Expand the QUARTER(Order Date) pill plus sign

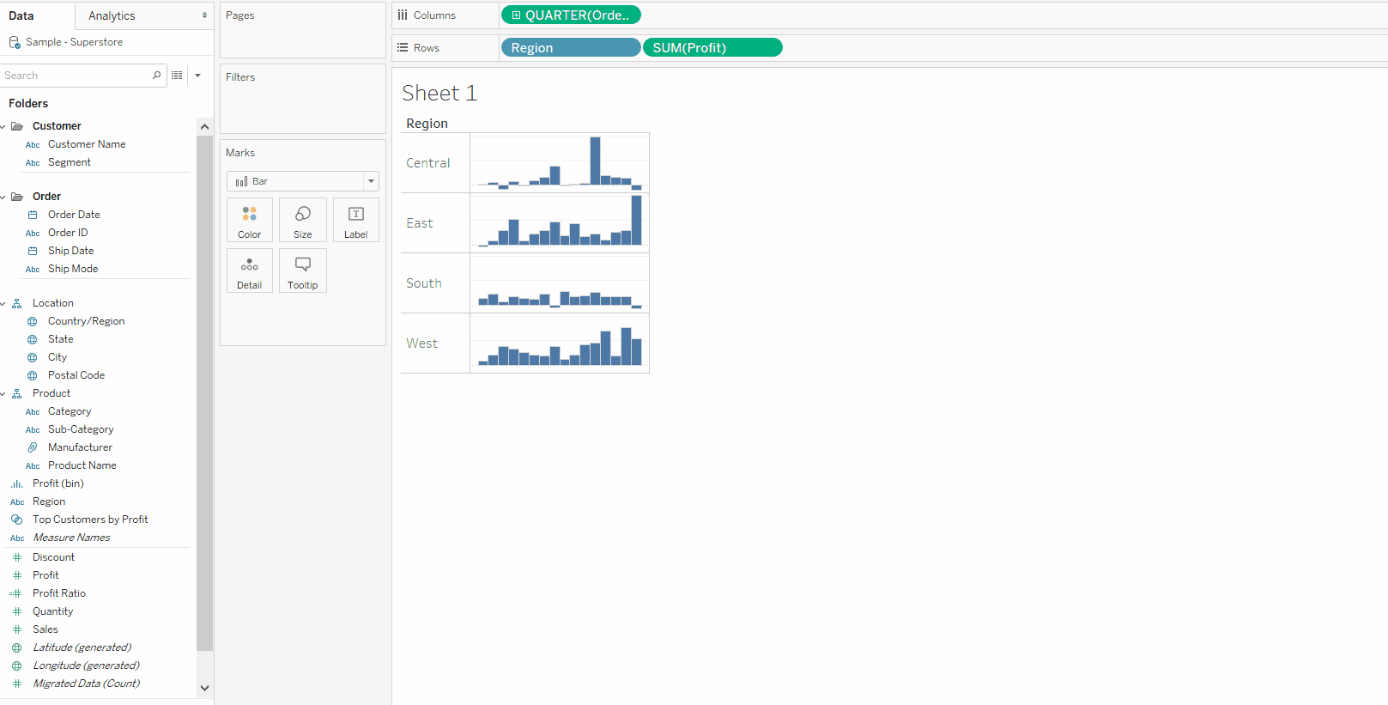coord(516,15)
